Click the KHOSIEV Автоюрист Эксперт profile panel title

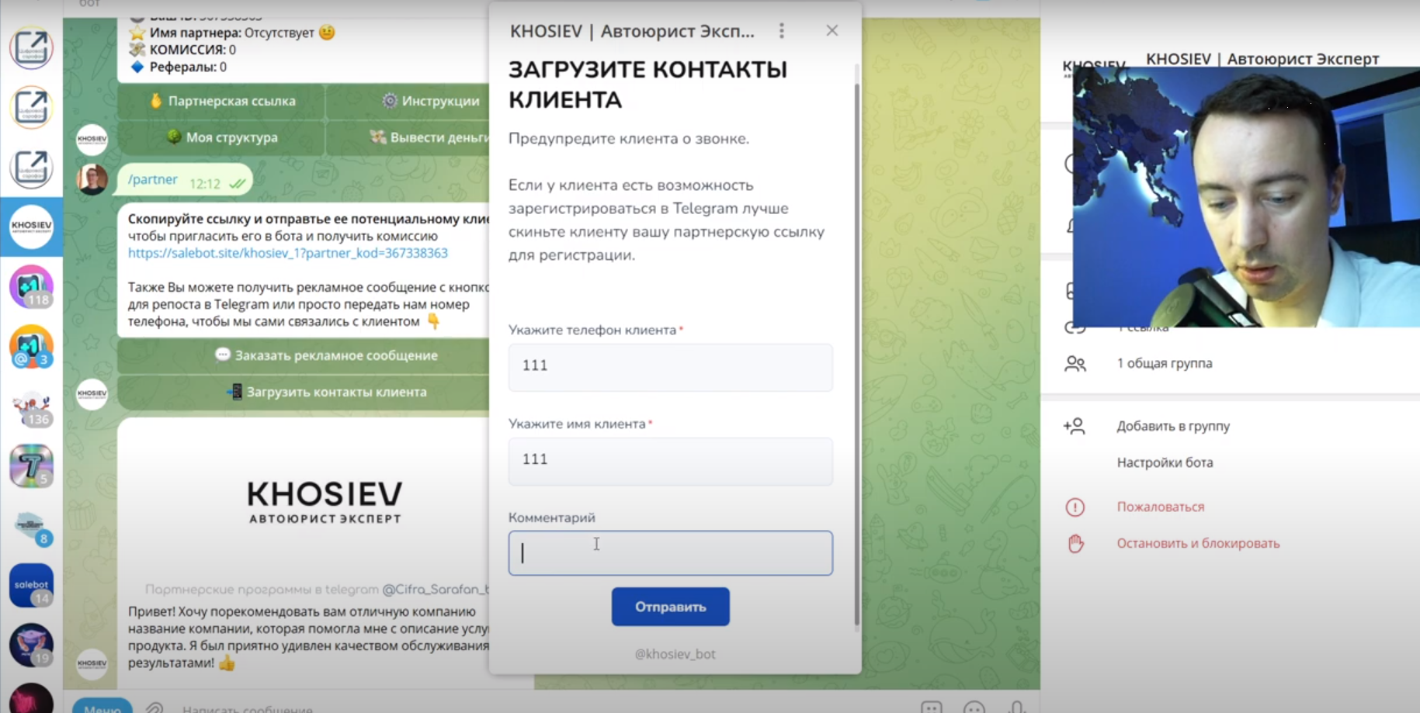click(1262, 59)
